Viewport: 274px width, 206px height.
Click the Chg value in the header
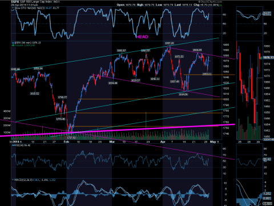click(209, 5)
